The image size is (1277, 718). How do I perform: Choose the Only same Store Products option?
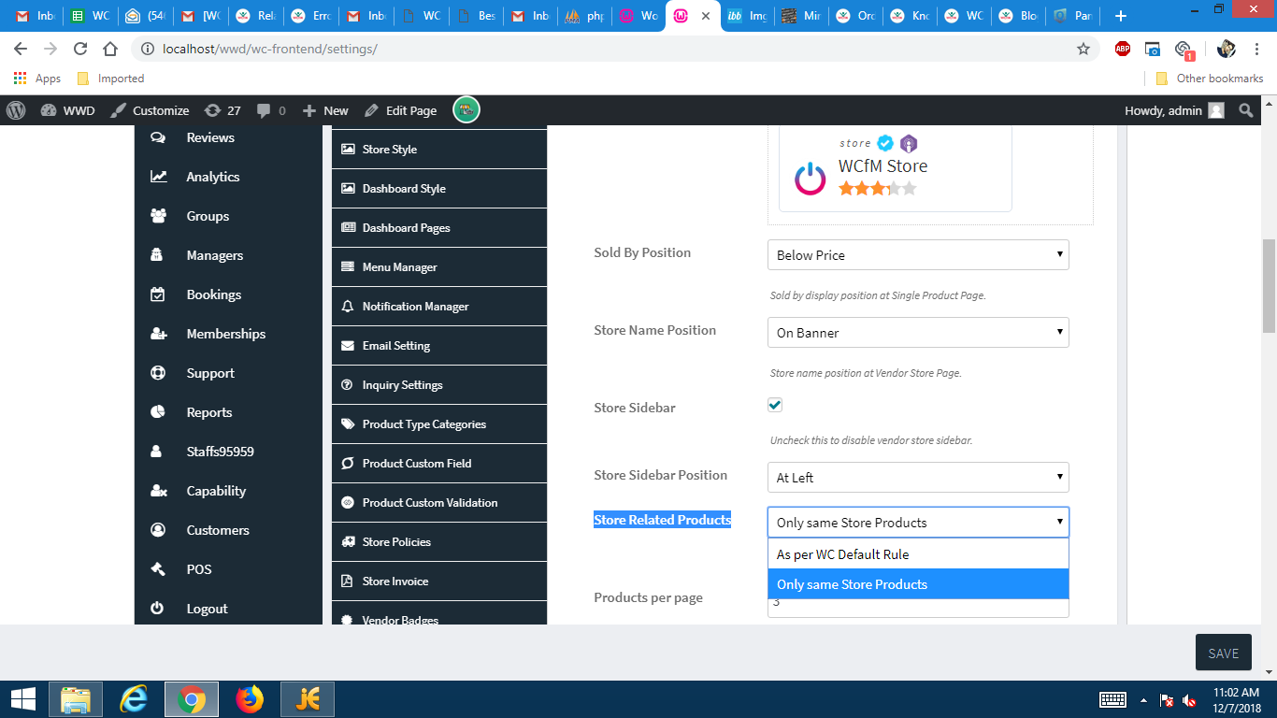tap(918, 584)
